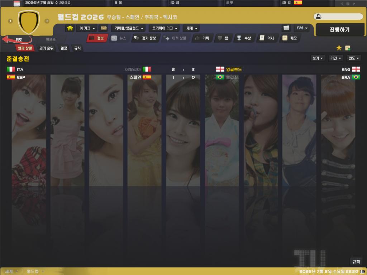Screen dimensions: 367x275
Task: Click the add note icon beside the star
Action: [348, 48]
